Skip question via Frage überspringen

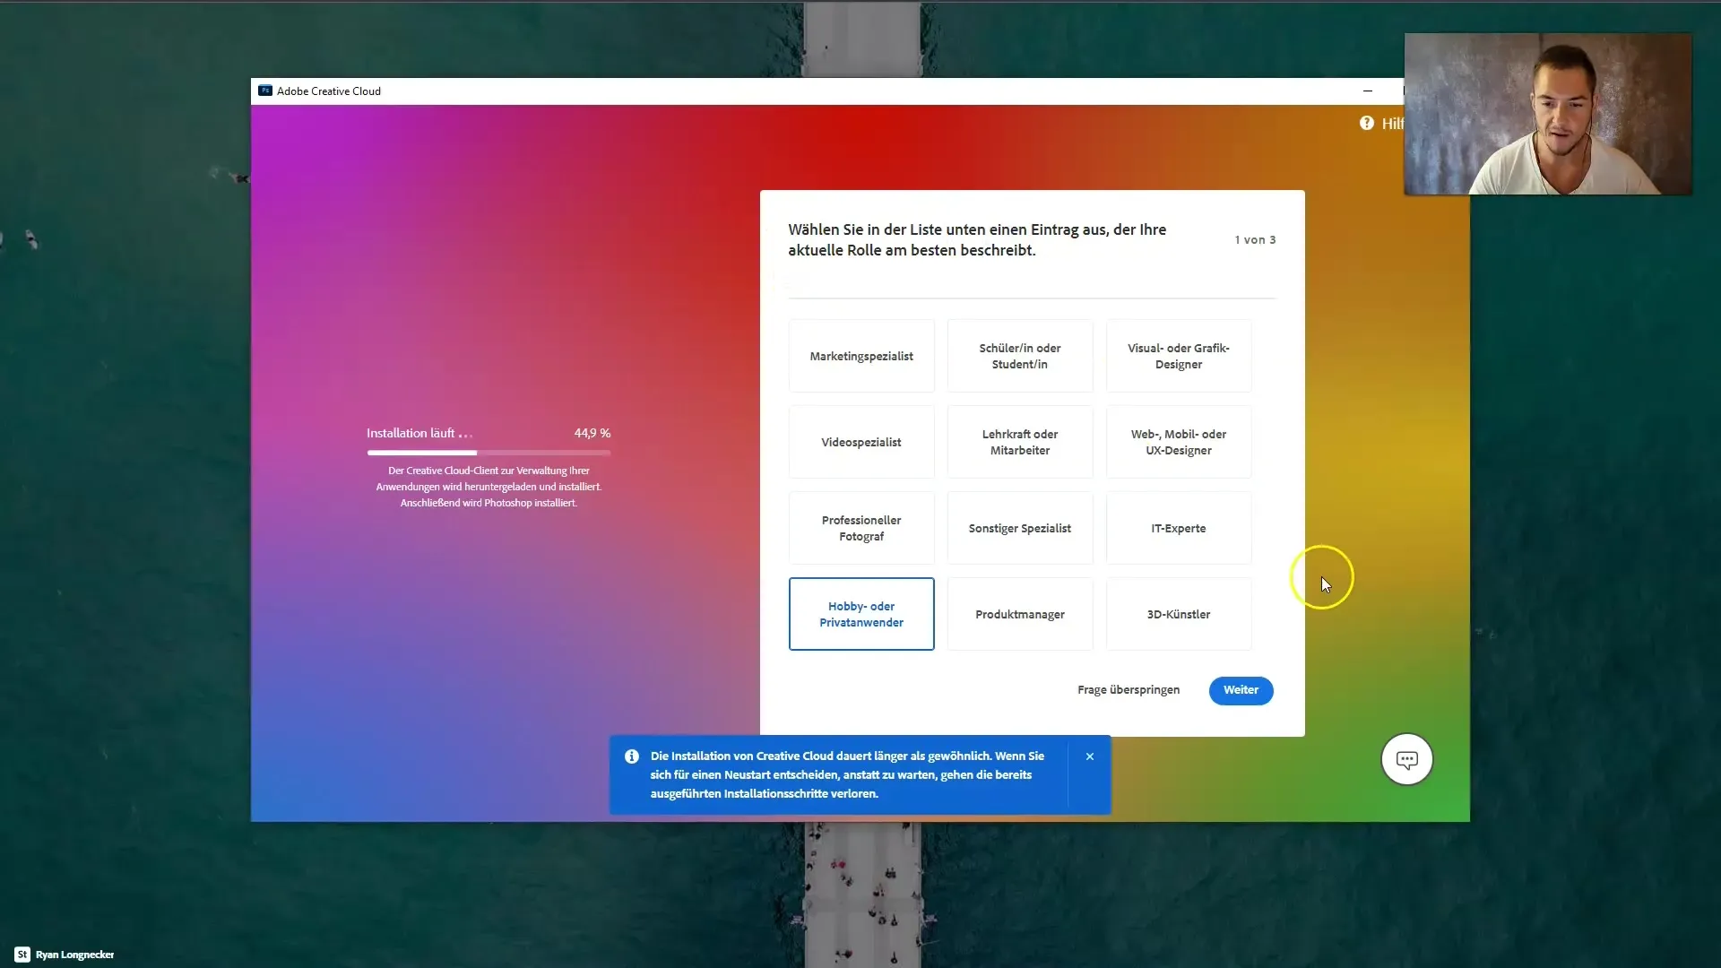[1129, 690]
